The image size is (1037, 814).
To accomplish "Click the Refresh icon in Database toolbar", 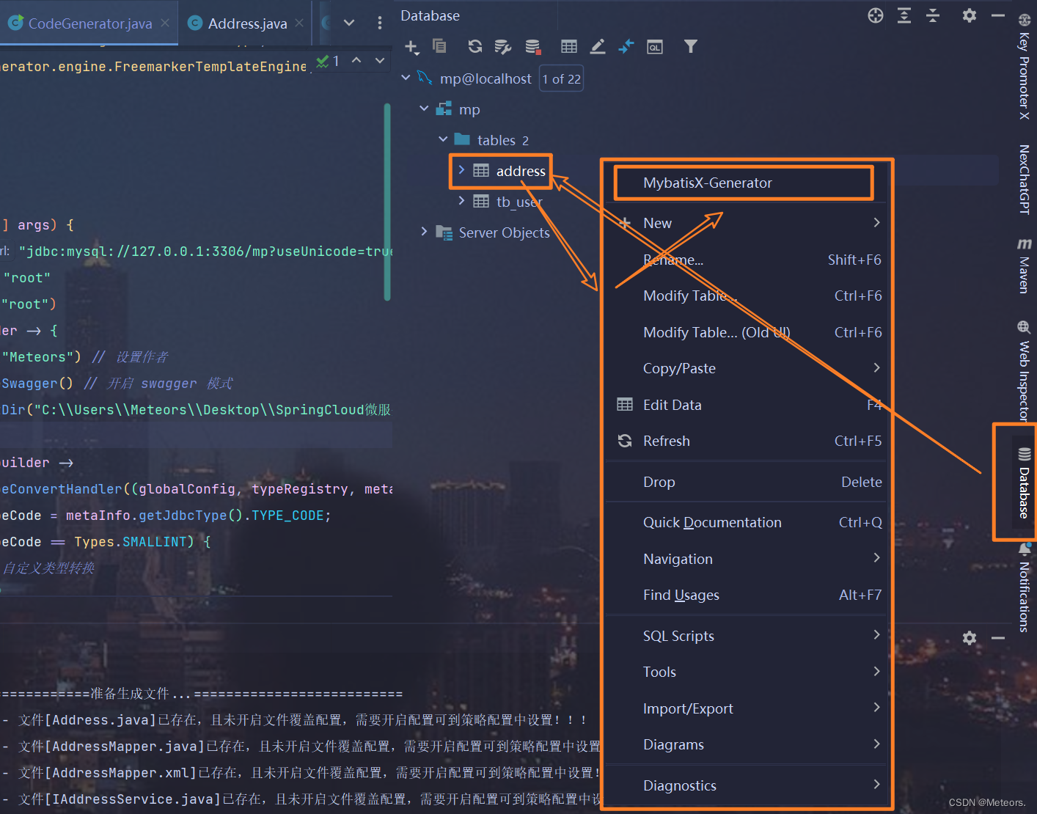I will (475, 46).
